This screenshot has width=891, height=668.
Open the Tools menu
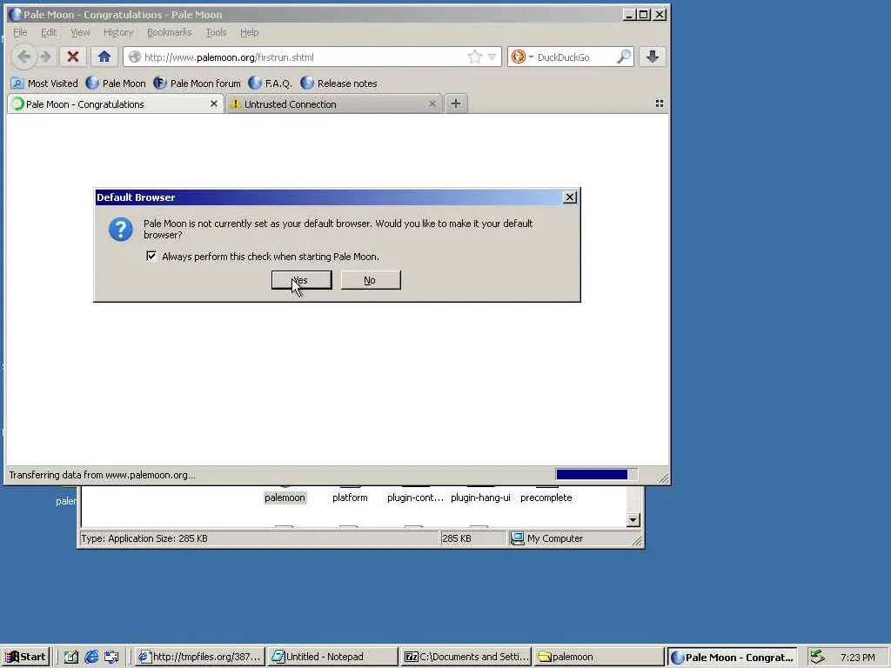(x=216, y=32)
